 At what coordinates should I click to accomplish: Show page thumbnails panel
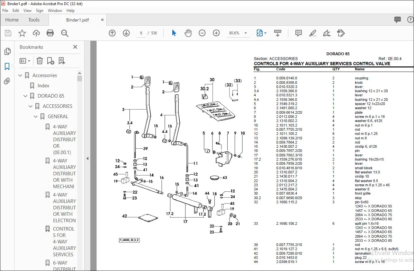pos(7,51)
